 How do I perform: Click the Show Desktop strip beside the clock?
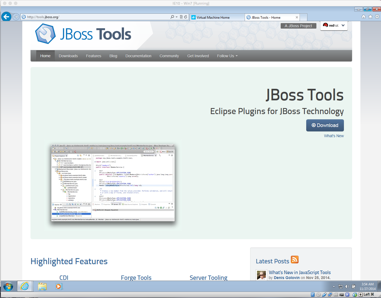click(379, 286)
